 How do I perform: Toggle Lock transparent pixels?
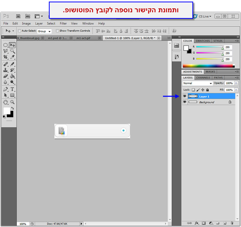pos(193,90)
